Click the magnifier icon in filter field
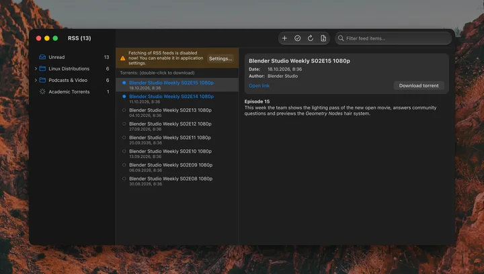 (341, 38)
